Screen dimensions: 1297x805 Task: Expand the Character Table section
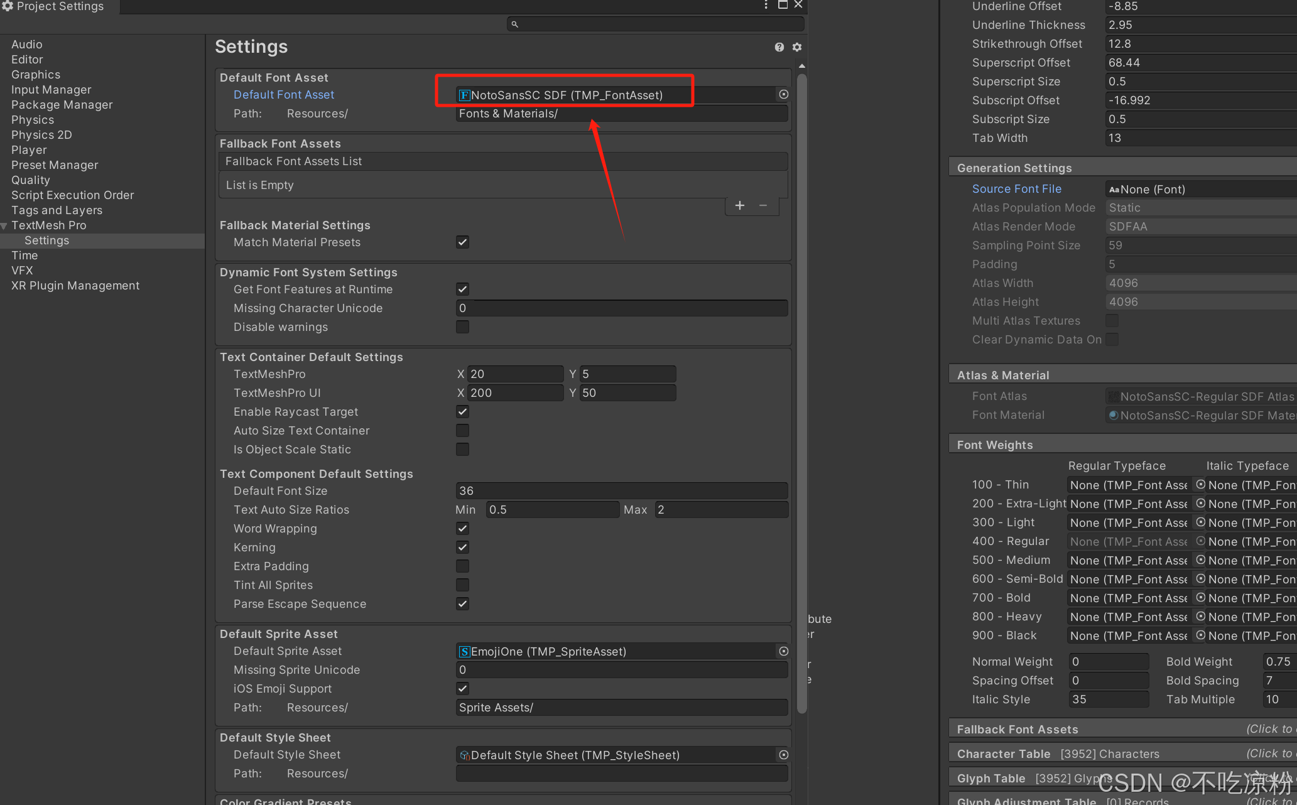(1003, 754)
